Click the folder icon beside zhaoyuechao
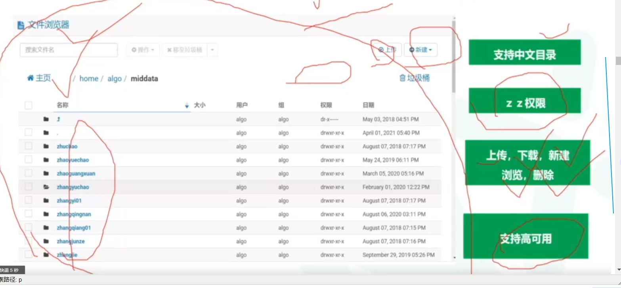The image size is (621, 288). [x=46, y=160]
